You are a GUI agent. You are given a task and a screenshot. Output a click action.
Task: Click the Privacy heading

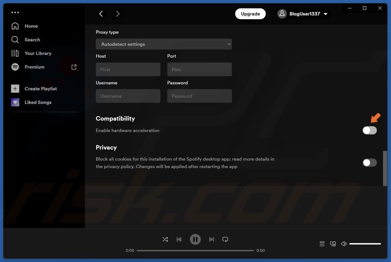[106, 148]
